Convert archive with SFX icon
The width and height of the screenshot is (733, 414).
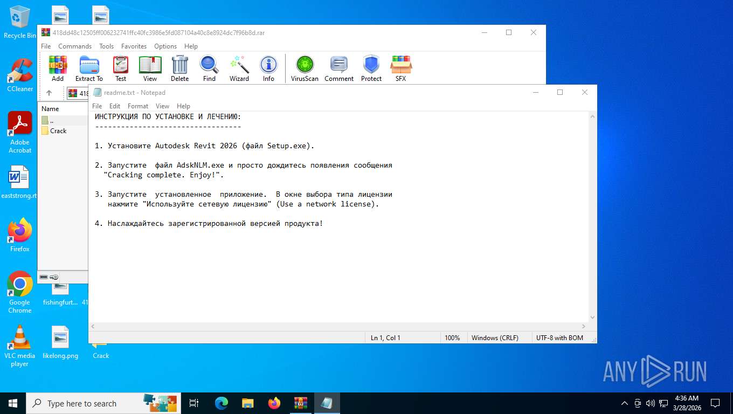(x=401, y=68)
